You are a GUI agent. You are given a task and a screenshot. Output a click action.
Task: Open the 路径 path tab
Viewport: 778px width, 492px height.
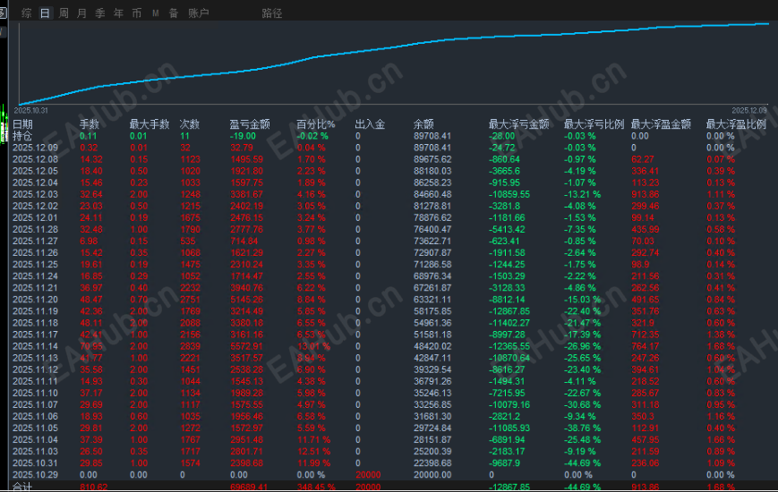[x=272, y=13]
